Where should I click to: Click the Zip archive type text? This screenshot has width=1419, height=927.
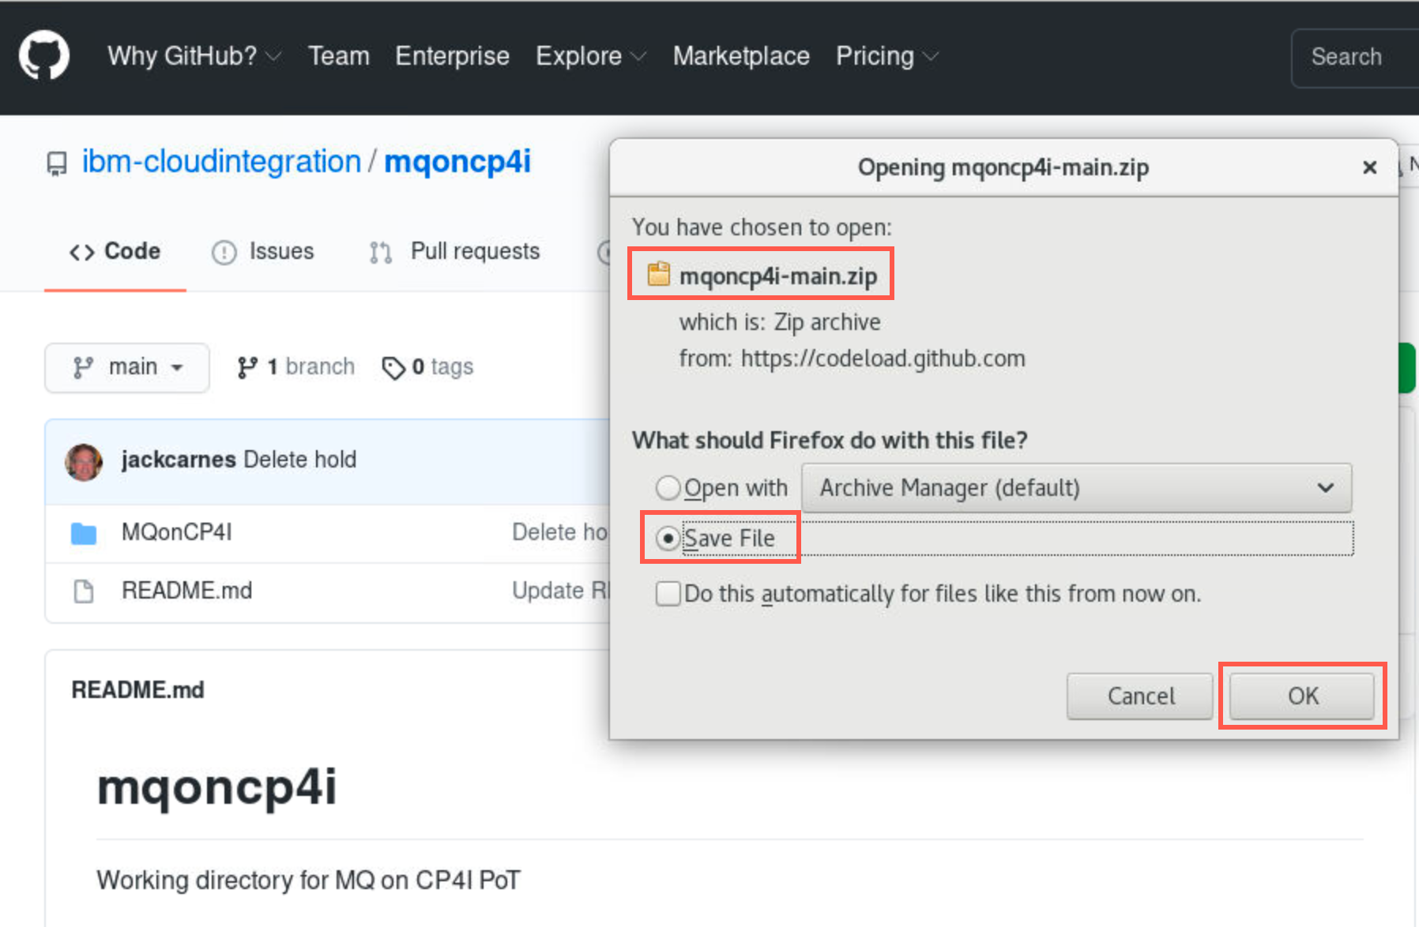pos(827,322)
